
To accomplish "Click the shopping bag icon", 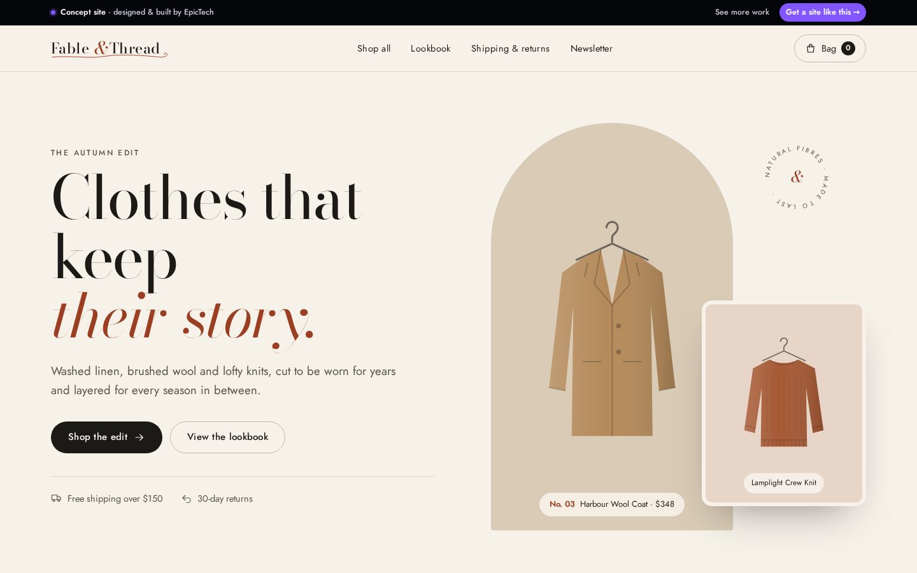I will 811,48.
